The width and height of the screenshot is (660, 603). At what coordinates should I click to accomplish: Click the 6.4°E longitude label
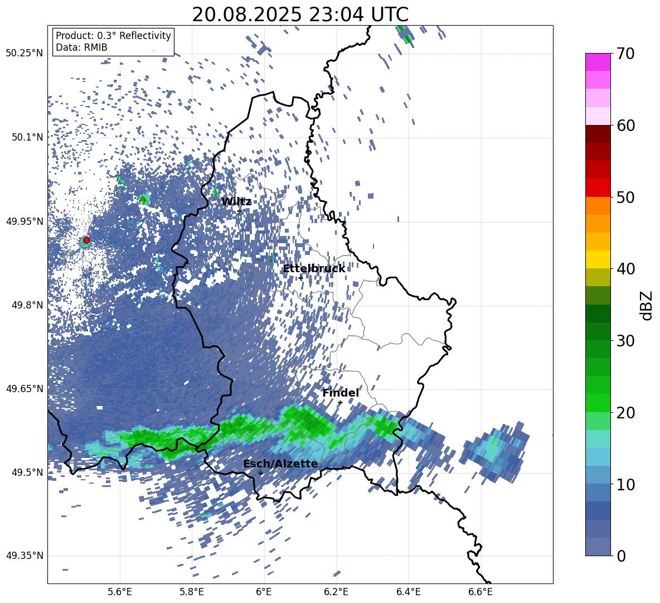coord(408,592)
